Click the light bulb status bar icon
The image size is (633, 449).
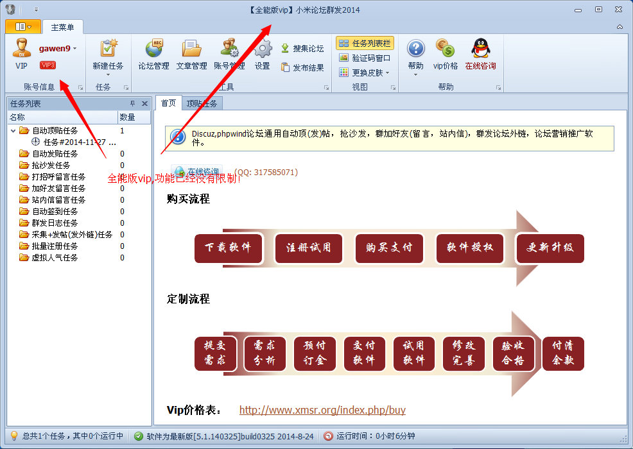pos(14,436)
